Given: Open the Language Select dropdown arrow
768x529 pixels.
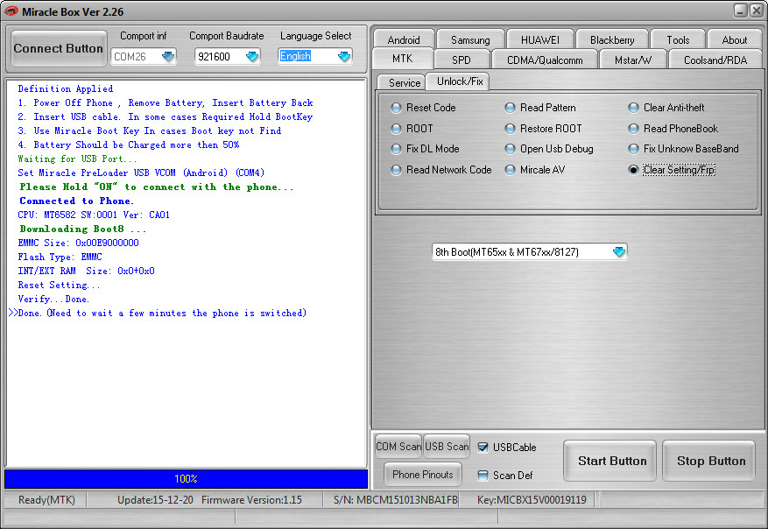Looking at the screenshot, I should point(344,56).
